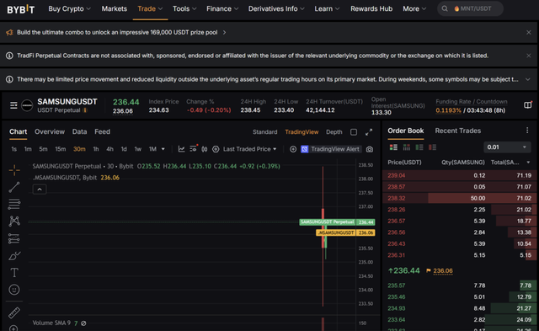This screenshot has height=331, width=539.
Task: Expand the Tools menu
Action: [184, 9]
